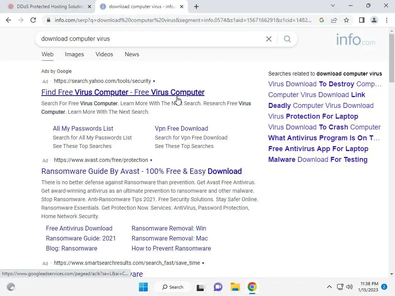Share this page using share icon
Viewport: 395px width, 296px height.
(x=334, y=20)
